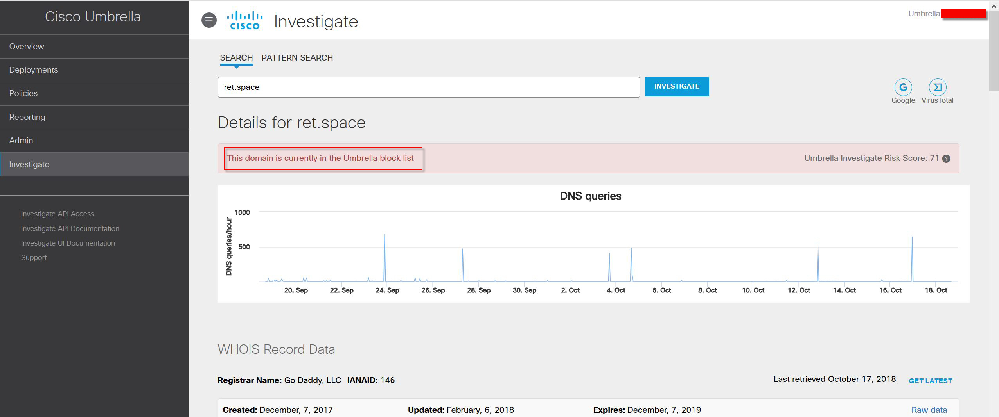Click the INVESTIGATE button
This screenshot has width=999, height=417.
click(676, 86)
